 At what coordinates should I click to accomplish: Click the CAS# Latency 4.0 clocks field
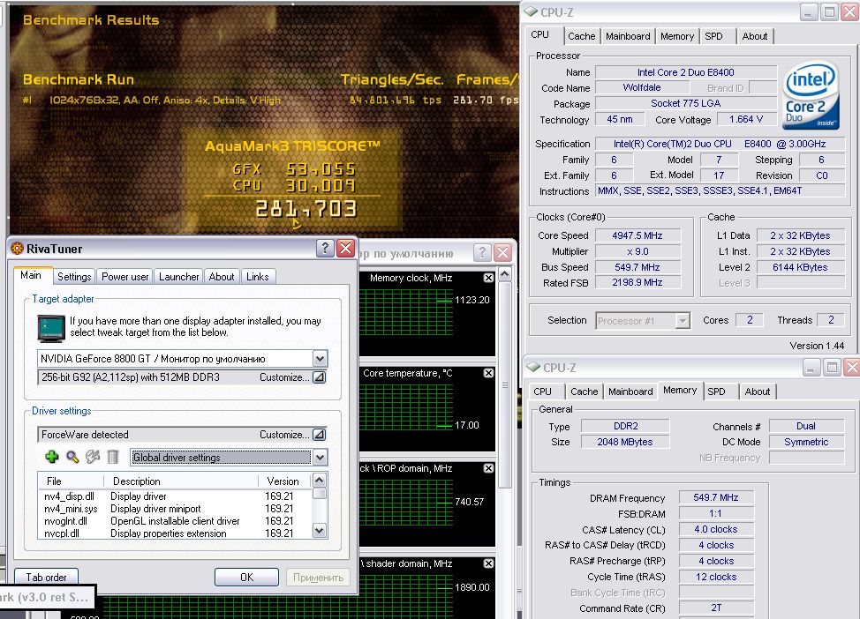point(716,529)
